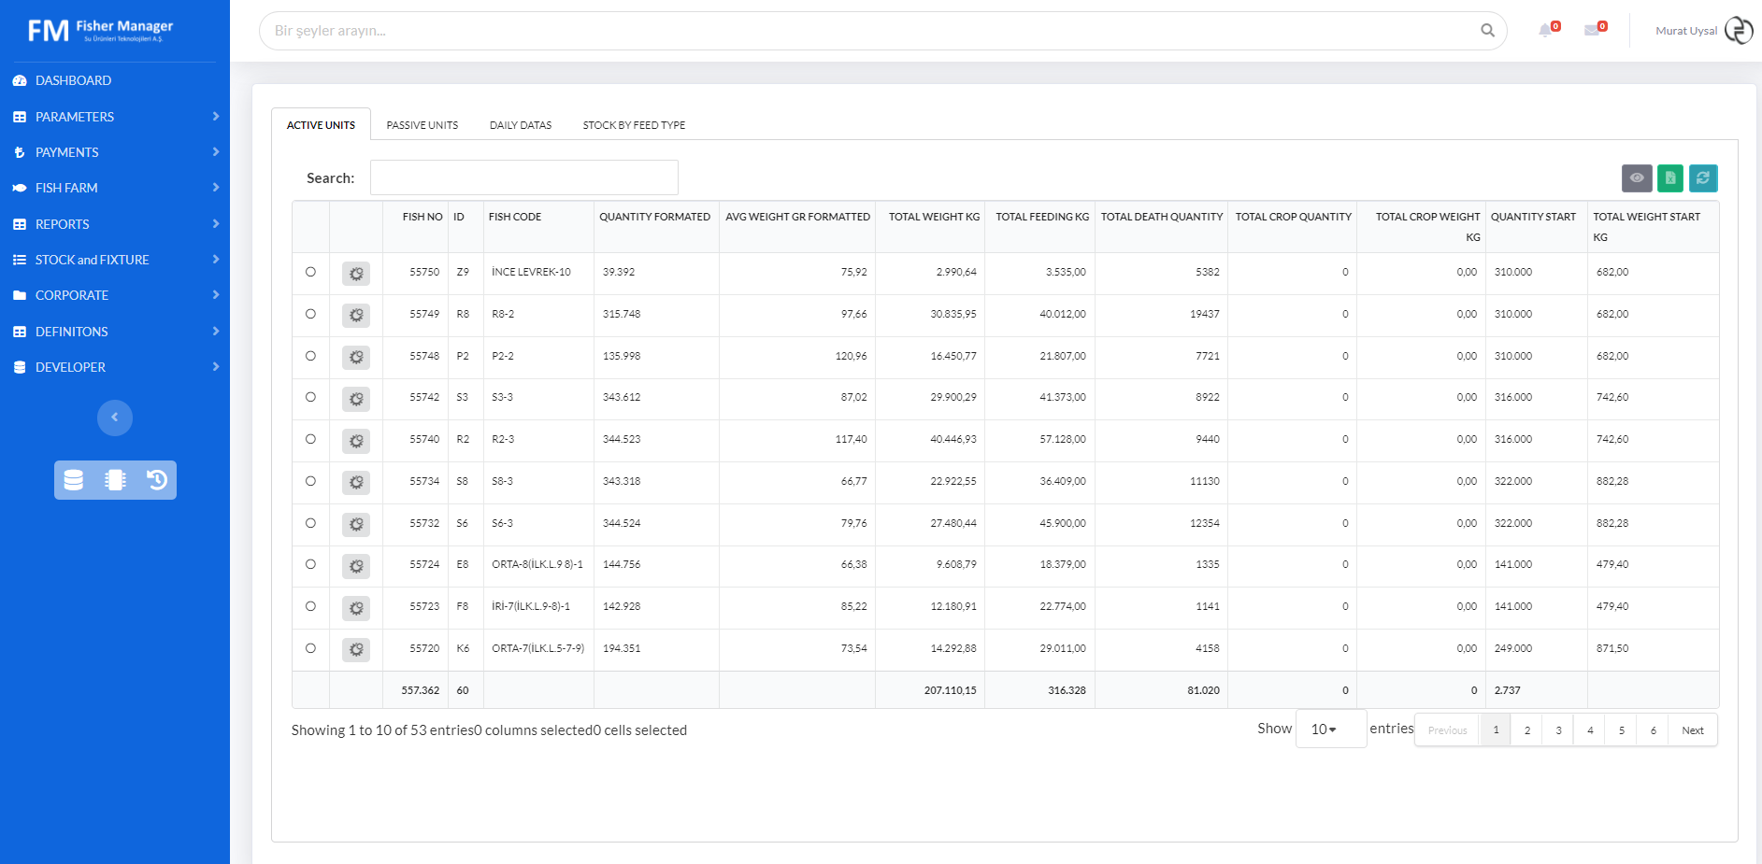Click the history icon in sidebar toolbox
This screenshot has height=864, width=1762.
coord(156,480)
